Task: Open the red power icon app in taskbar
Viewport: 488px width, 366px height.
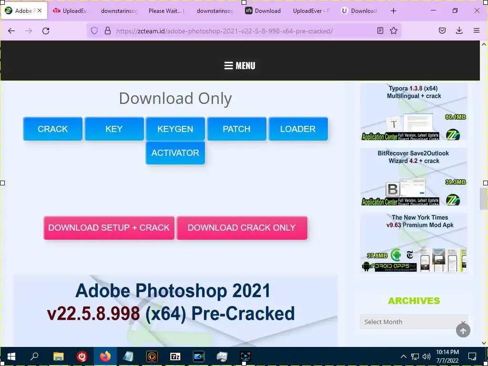Action: coord(82,356)
